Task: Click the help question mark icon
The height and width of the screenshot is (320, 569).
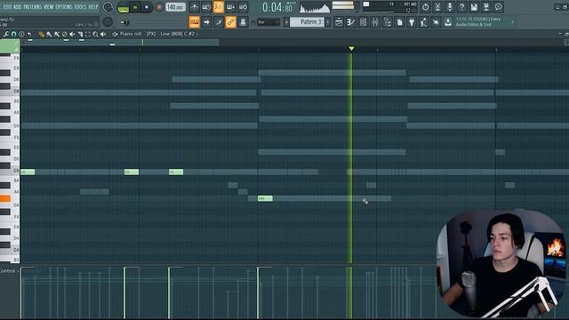Action: click(x=462, y=7)
